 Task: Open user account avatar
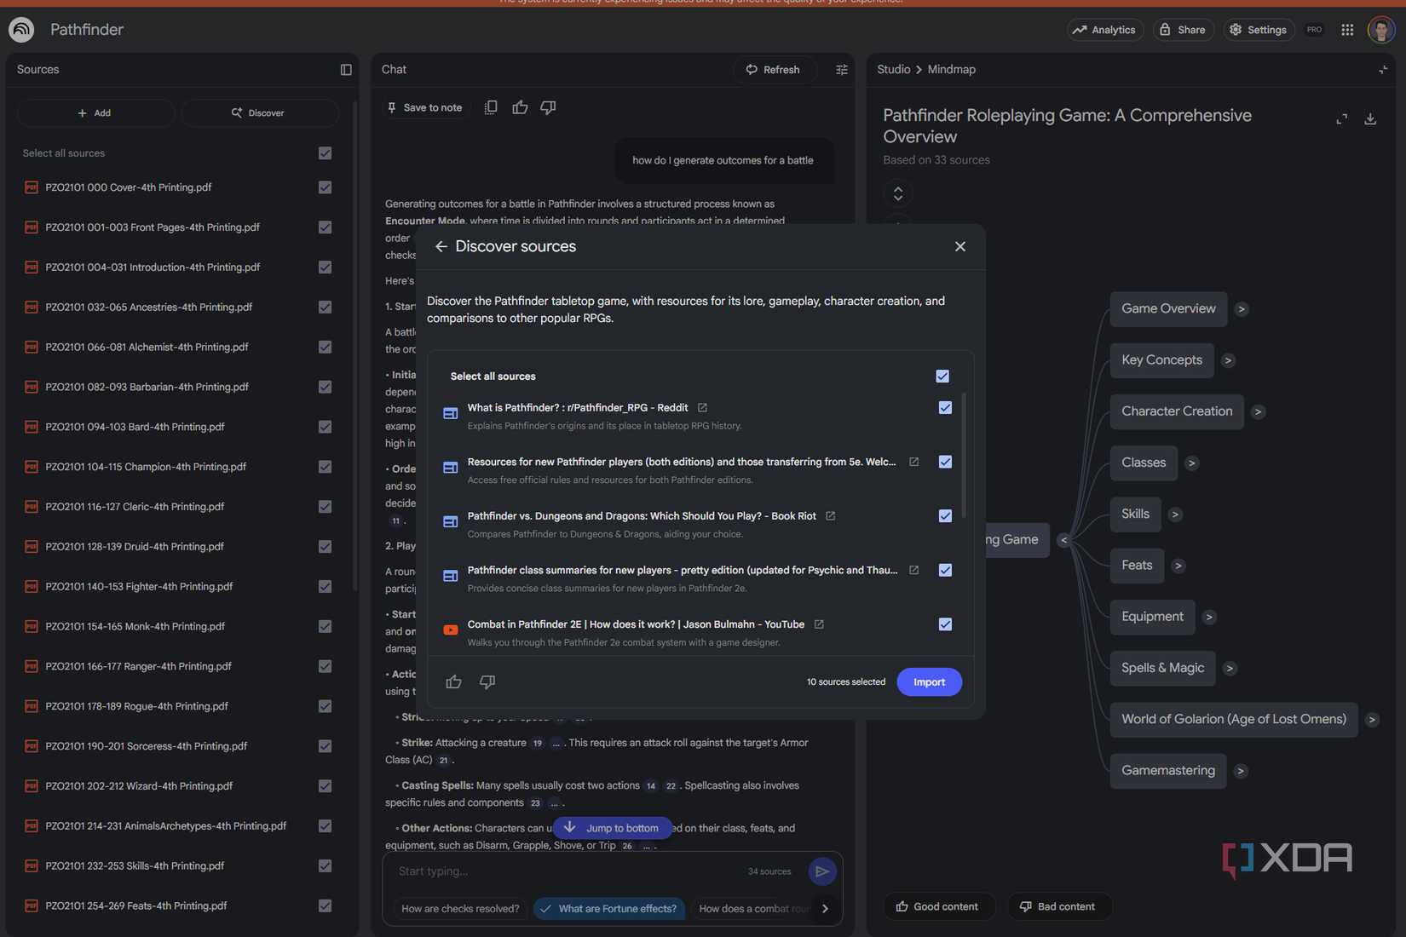pyautogui.click(x=1380, y=30)
